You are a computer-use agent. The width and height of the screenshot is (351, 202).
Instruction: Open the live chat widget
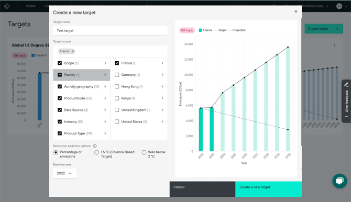coord(339,181)
